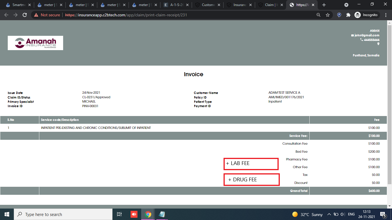Open the notification center icon
Image resolution: width=392 pixels, height=220 pixels.
pyautogui.click(x=383, y=214)
